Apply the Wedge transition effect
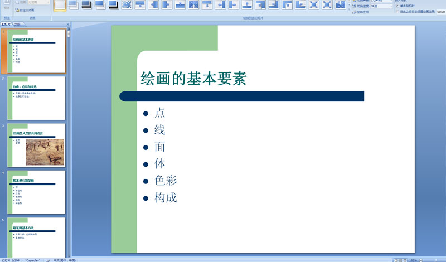This screenshot has height=262, width=446. click(193, 5)
